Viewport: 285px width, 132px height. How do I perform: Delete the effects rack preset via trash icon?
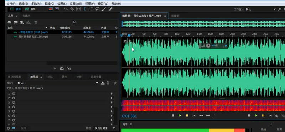(108, 83)
